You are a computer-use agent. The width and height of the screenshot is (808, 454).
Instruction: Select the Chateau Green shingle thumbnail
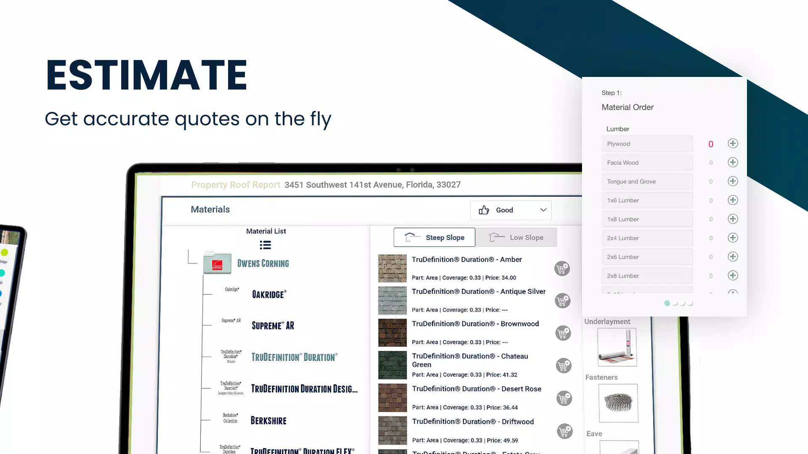(392, 365)
